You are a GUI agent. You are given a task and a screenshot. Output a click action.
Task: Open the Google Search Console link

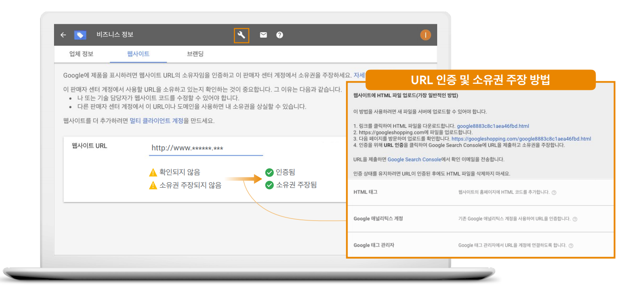click(x=414, y=159)
